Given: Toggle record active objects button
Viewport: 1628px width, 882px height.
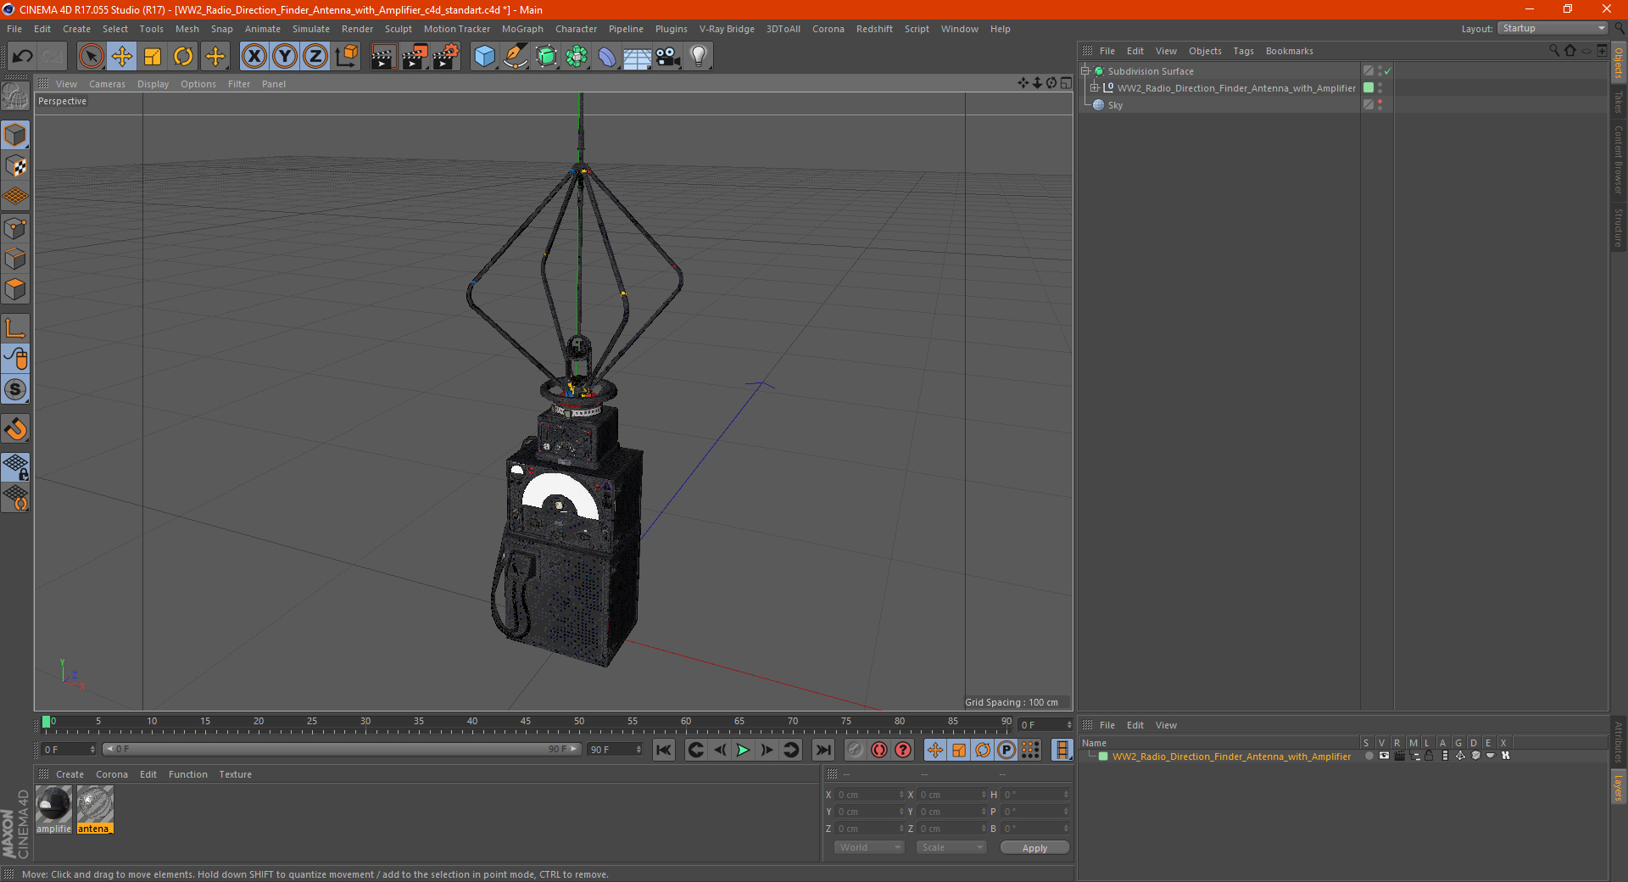Looking at the screenshot, I should coord(856,750).
